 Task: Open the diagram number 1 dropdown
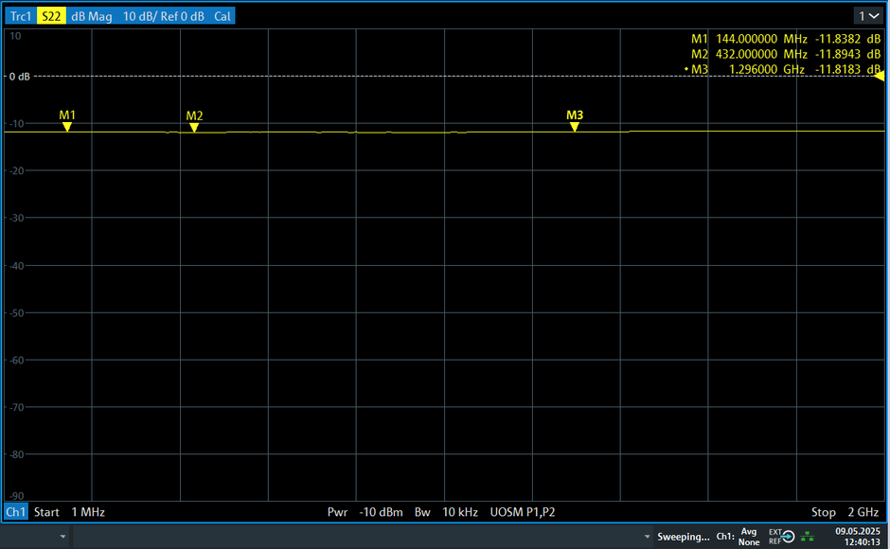pos(868,16)
